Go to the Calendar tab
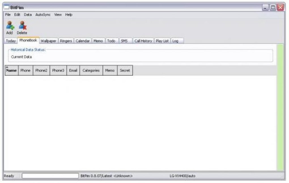This screenshot has width=289, height=183. 82,41
